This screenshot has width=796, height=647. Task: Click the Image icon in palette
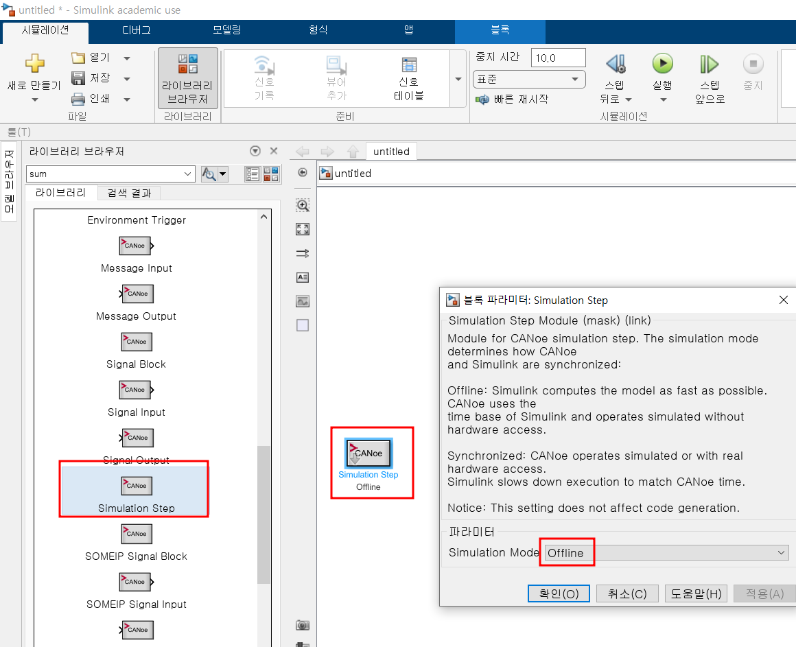point(303,301)
